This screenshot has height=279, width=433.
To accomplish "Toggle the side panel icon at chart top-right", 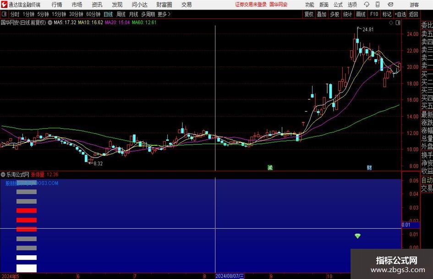I will coord(398,23).
